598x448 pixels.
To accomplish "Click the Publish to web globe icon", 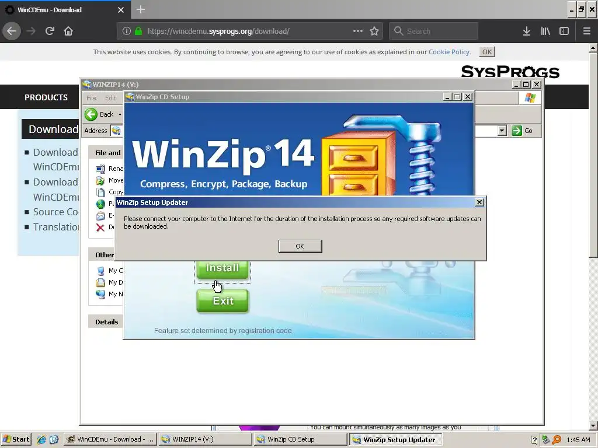I will [x=100, y=204].
